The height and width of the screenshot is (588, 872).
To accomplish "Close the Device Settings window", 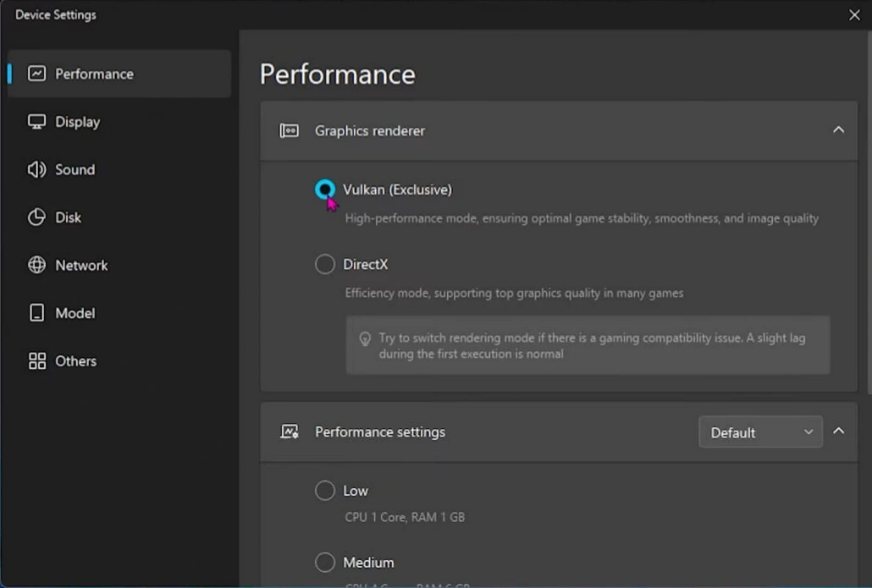I will pyautogui.click(x=854, y=14).
